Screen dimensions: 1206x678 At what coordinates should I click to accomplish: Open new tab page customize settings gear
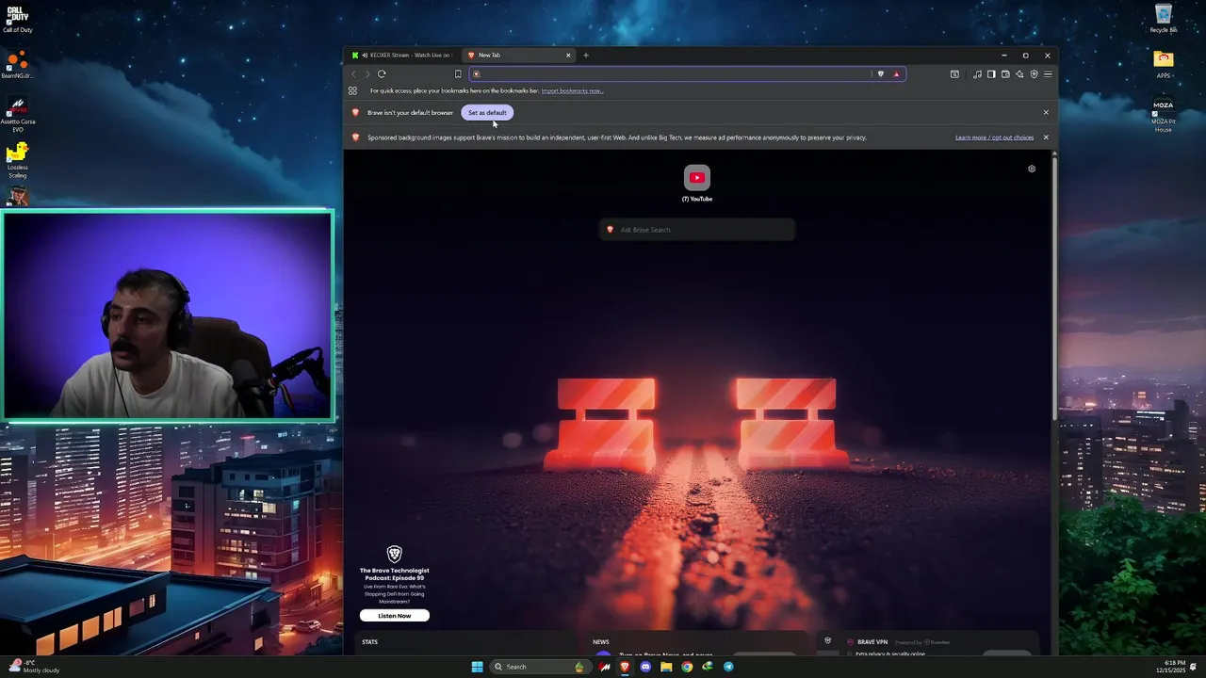[1032, 169]
